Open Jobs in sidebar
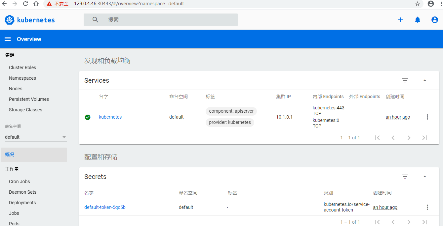 (14, 213)
